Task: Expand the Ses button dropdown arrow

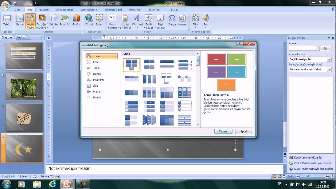Action: (x=206, y=28)
